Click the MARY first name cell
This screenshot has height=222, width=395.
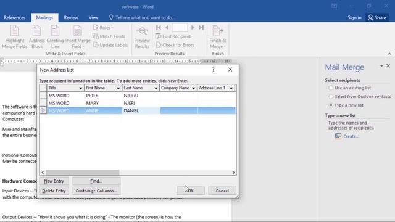103,103
